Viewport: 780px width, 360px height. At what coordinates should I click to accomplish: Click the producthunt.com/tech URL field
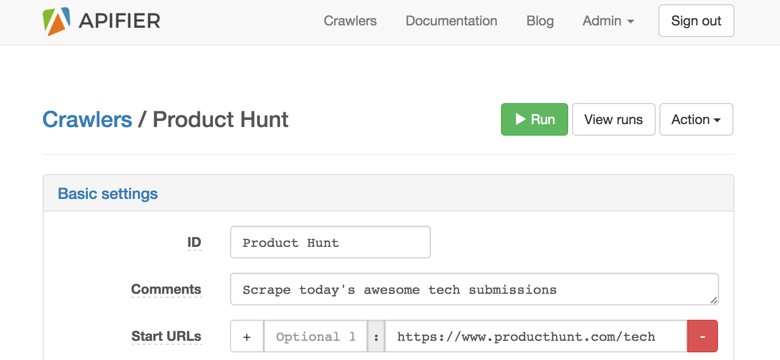click(x=536, y=336)
